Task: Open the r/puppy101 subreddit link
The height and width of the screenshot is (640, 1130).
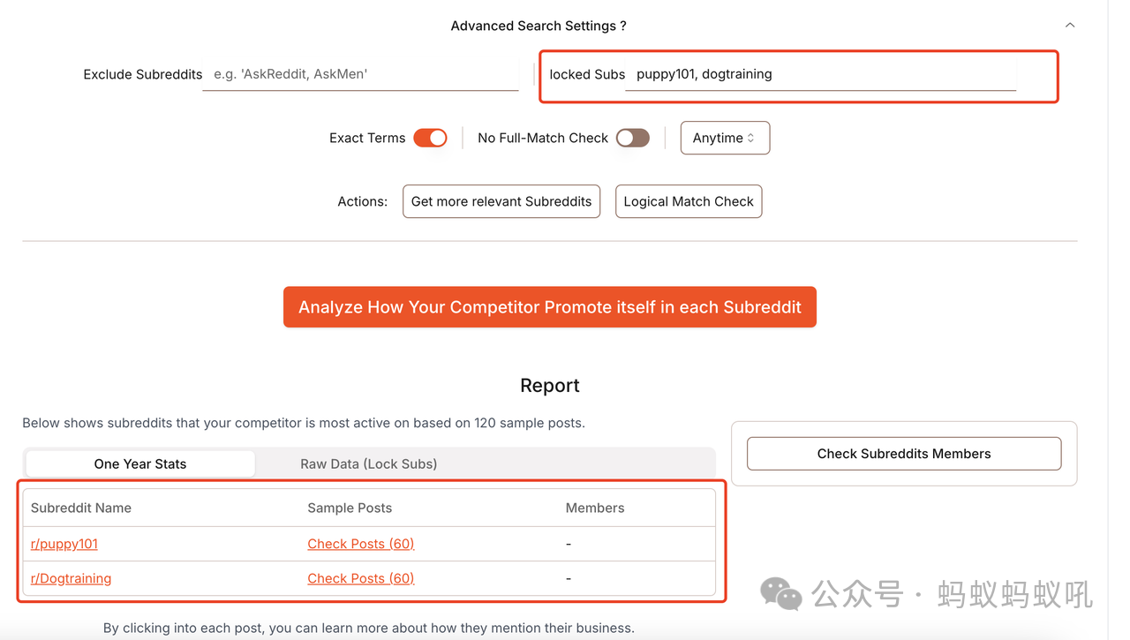Action: [x=64, y=544]
